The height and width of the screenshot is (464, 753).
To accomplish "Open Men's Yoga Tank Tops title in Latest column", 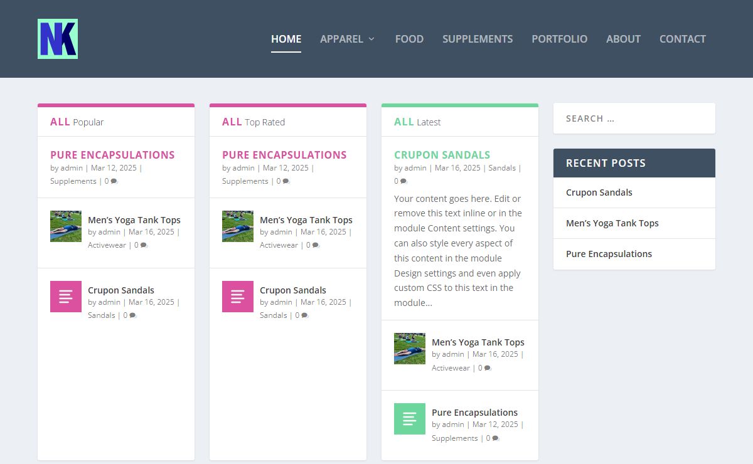I will coord(478,342).
